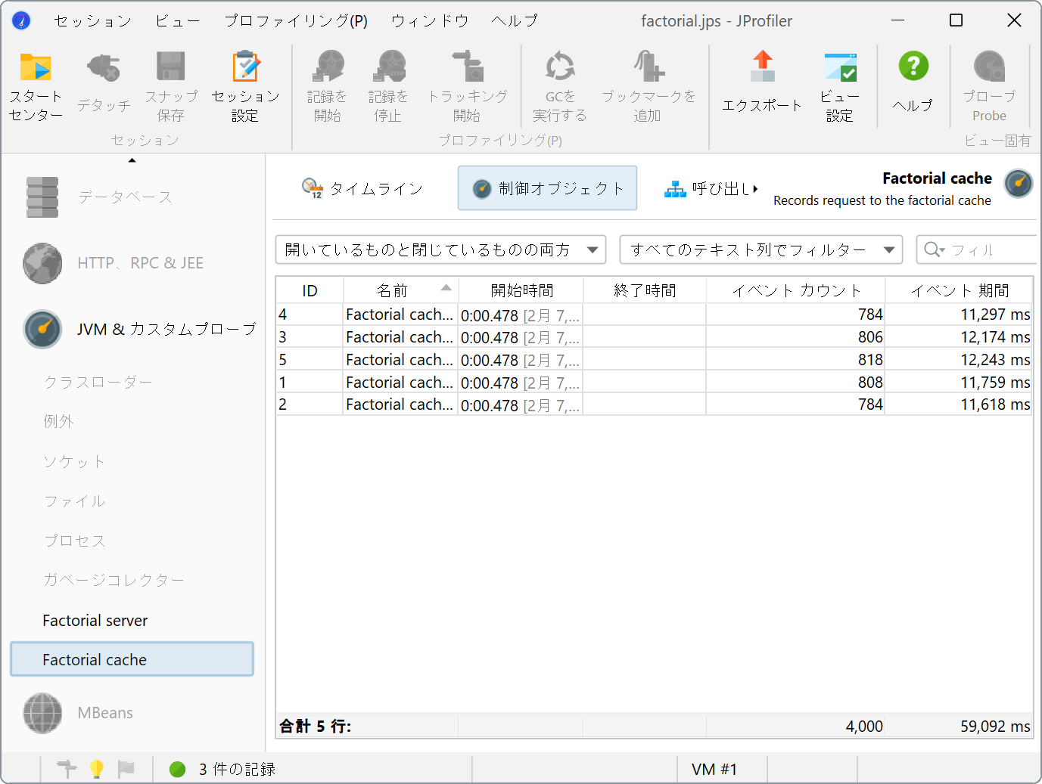Select ファイル probe in the sidebar
This screenshot has height=784, width=1042.
pyautogui.click(x=74, y=501)
